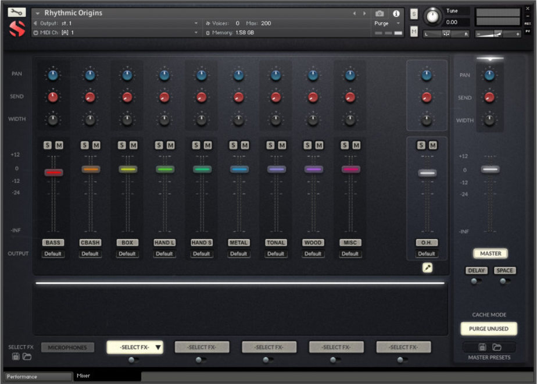Load a master preset using the folder icon
The height and width of the screenshot is (384, 537).
497,347
